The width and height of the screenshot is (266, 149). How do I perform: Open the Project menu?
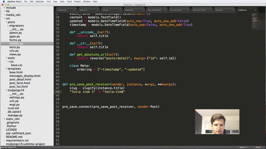(x=77, y=2)
